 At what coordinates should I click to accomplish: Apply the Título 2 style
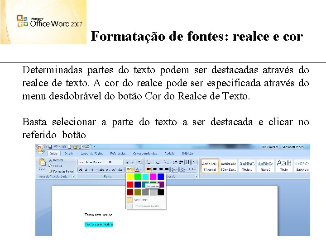click(265, 166)
